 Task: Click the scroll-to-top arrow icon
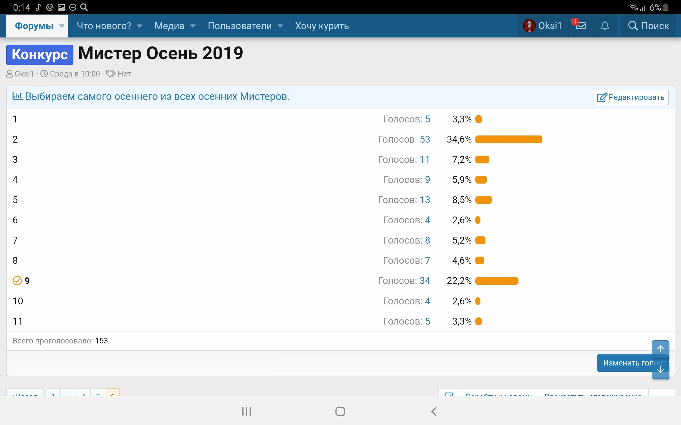point(660,349)
